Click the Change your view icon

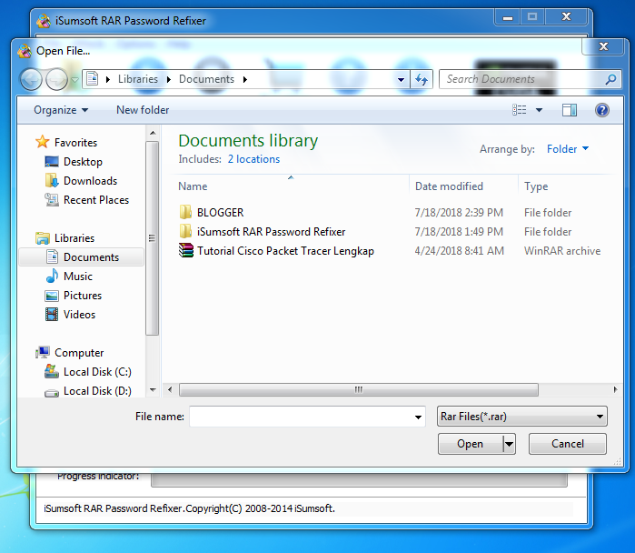coord(520,110)
